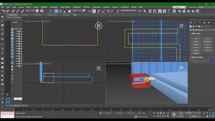Click the Plane primitive button
Image resolution: width=215 pixels, height=121 pixels.
coord(208,50)
